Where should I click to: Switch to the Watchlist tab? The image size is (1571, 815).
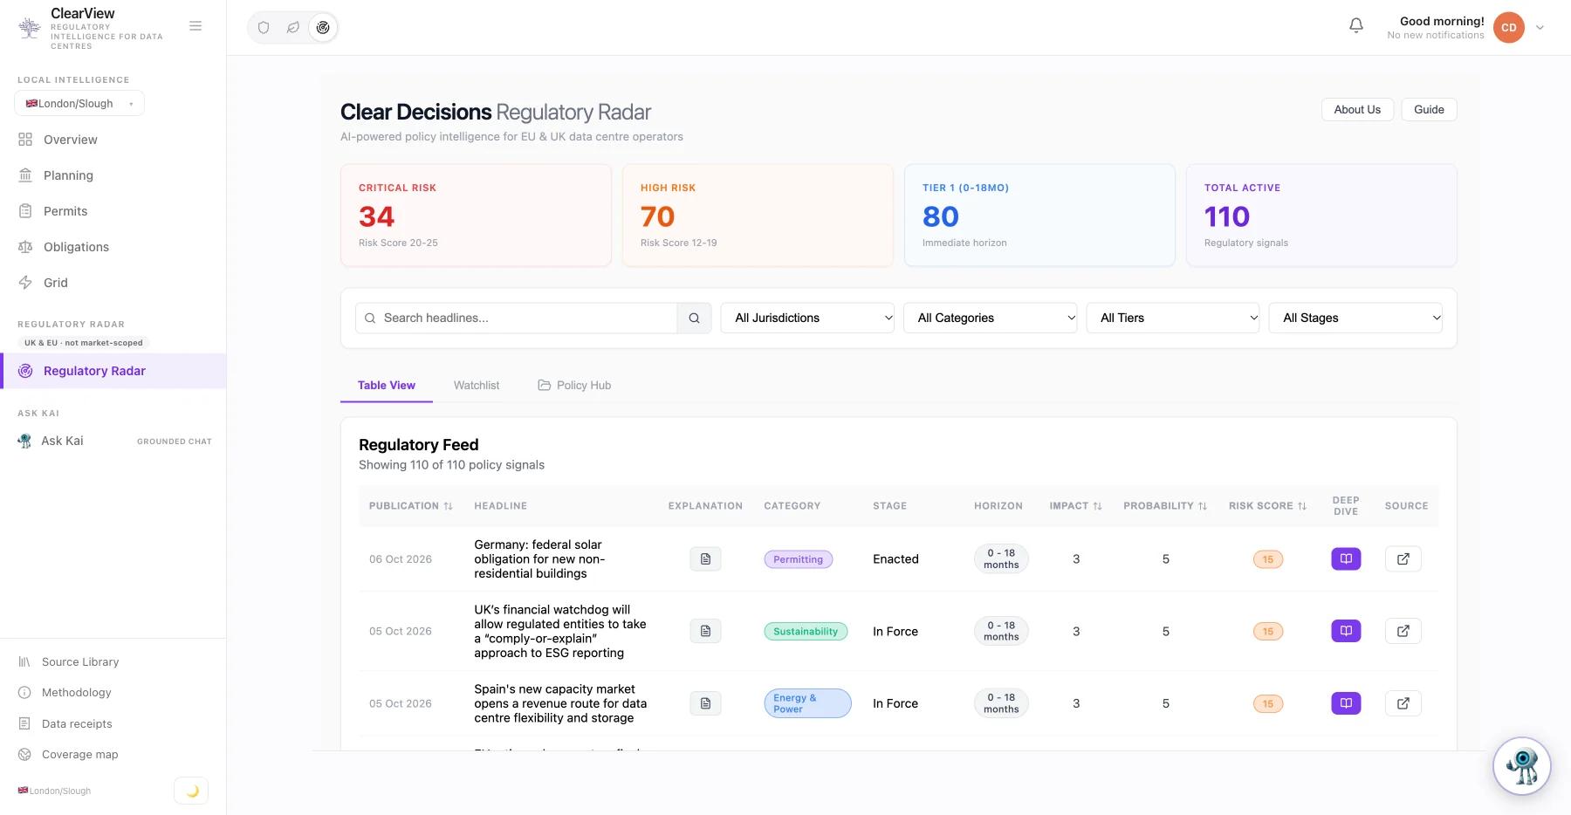tap(477, 385)
